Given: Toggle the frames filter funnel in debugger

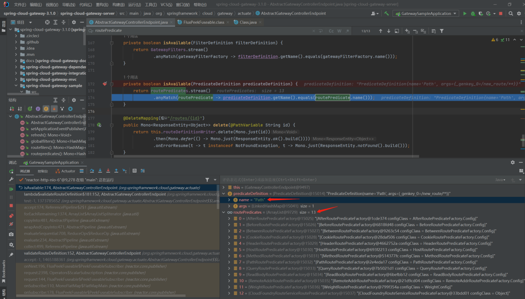Looking at the screenshot, I should [x=207, y=180].
